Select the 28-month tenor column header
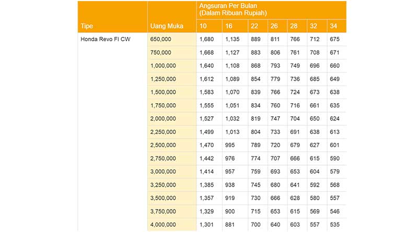This screenshot has height=232, width=418. 294,26
